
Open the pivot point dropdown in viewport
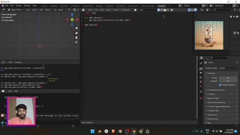[x=69, y=10]
